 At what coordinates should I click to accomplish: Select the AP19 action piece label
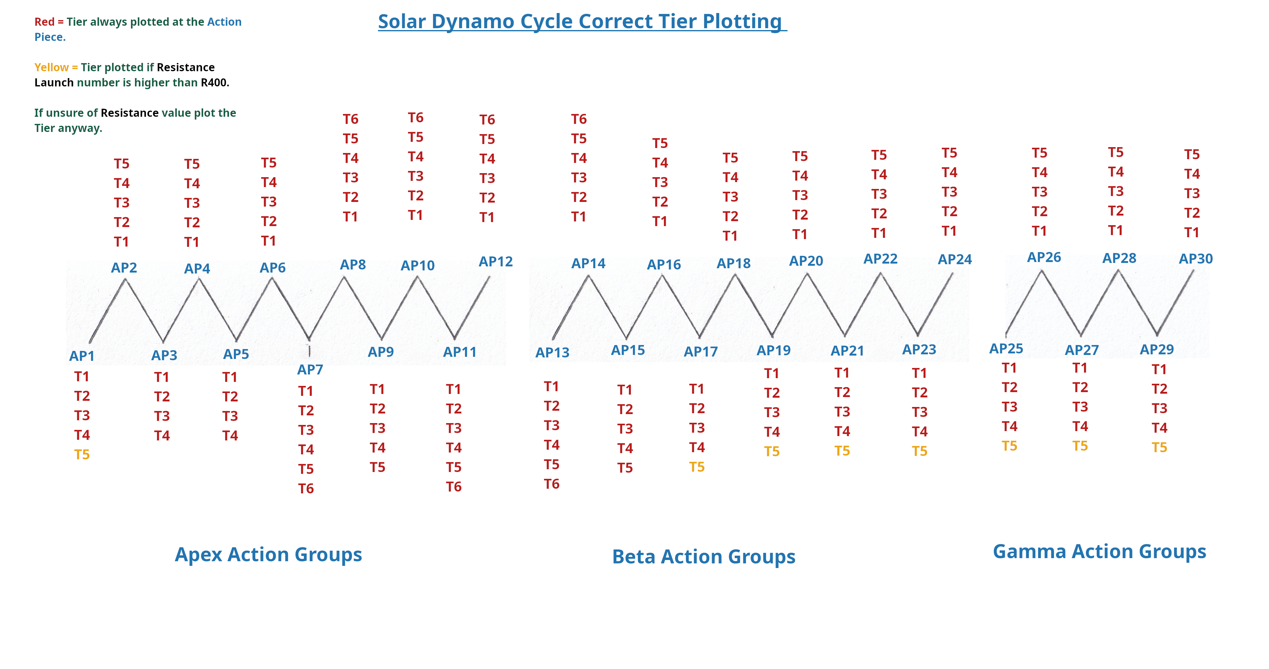(x=774, y=350)
